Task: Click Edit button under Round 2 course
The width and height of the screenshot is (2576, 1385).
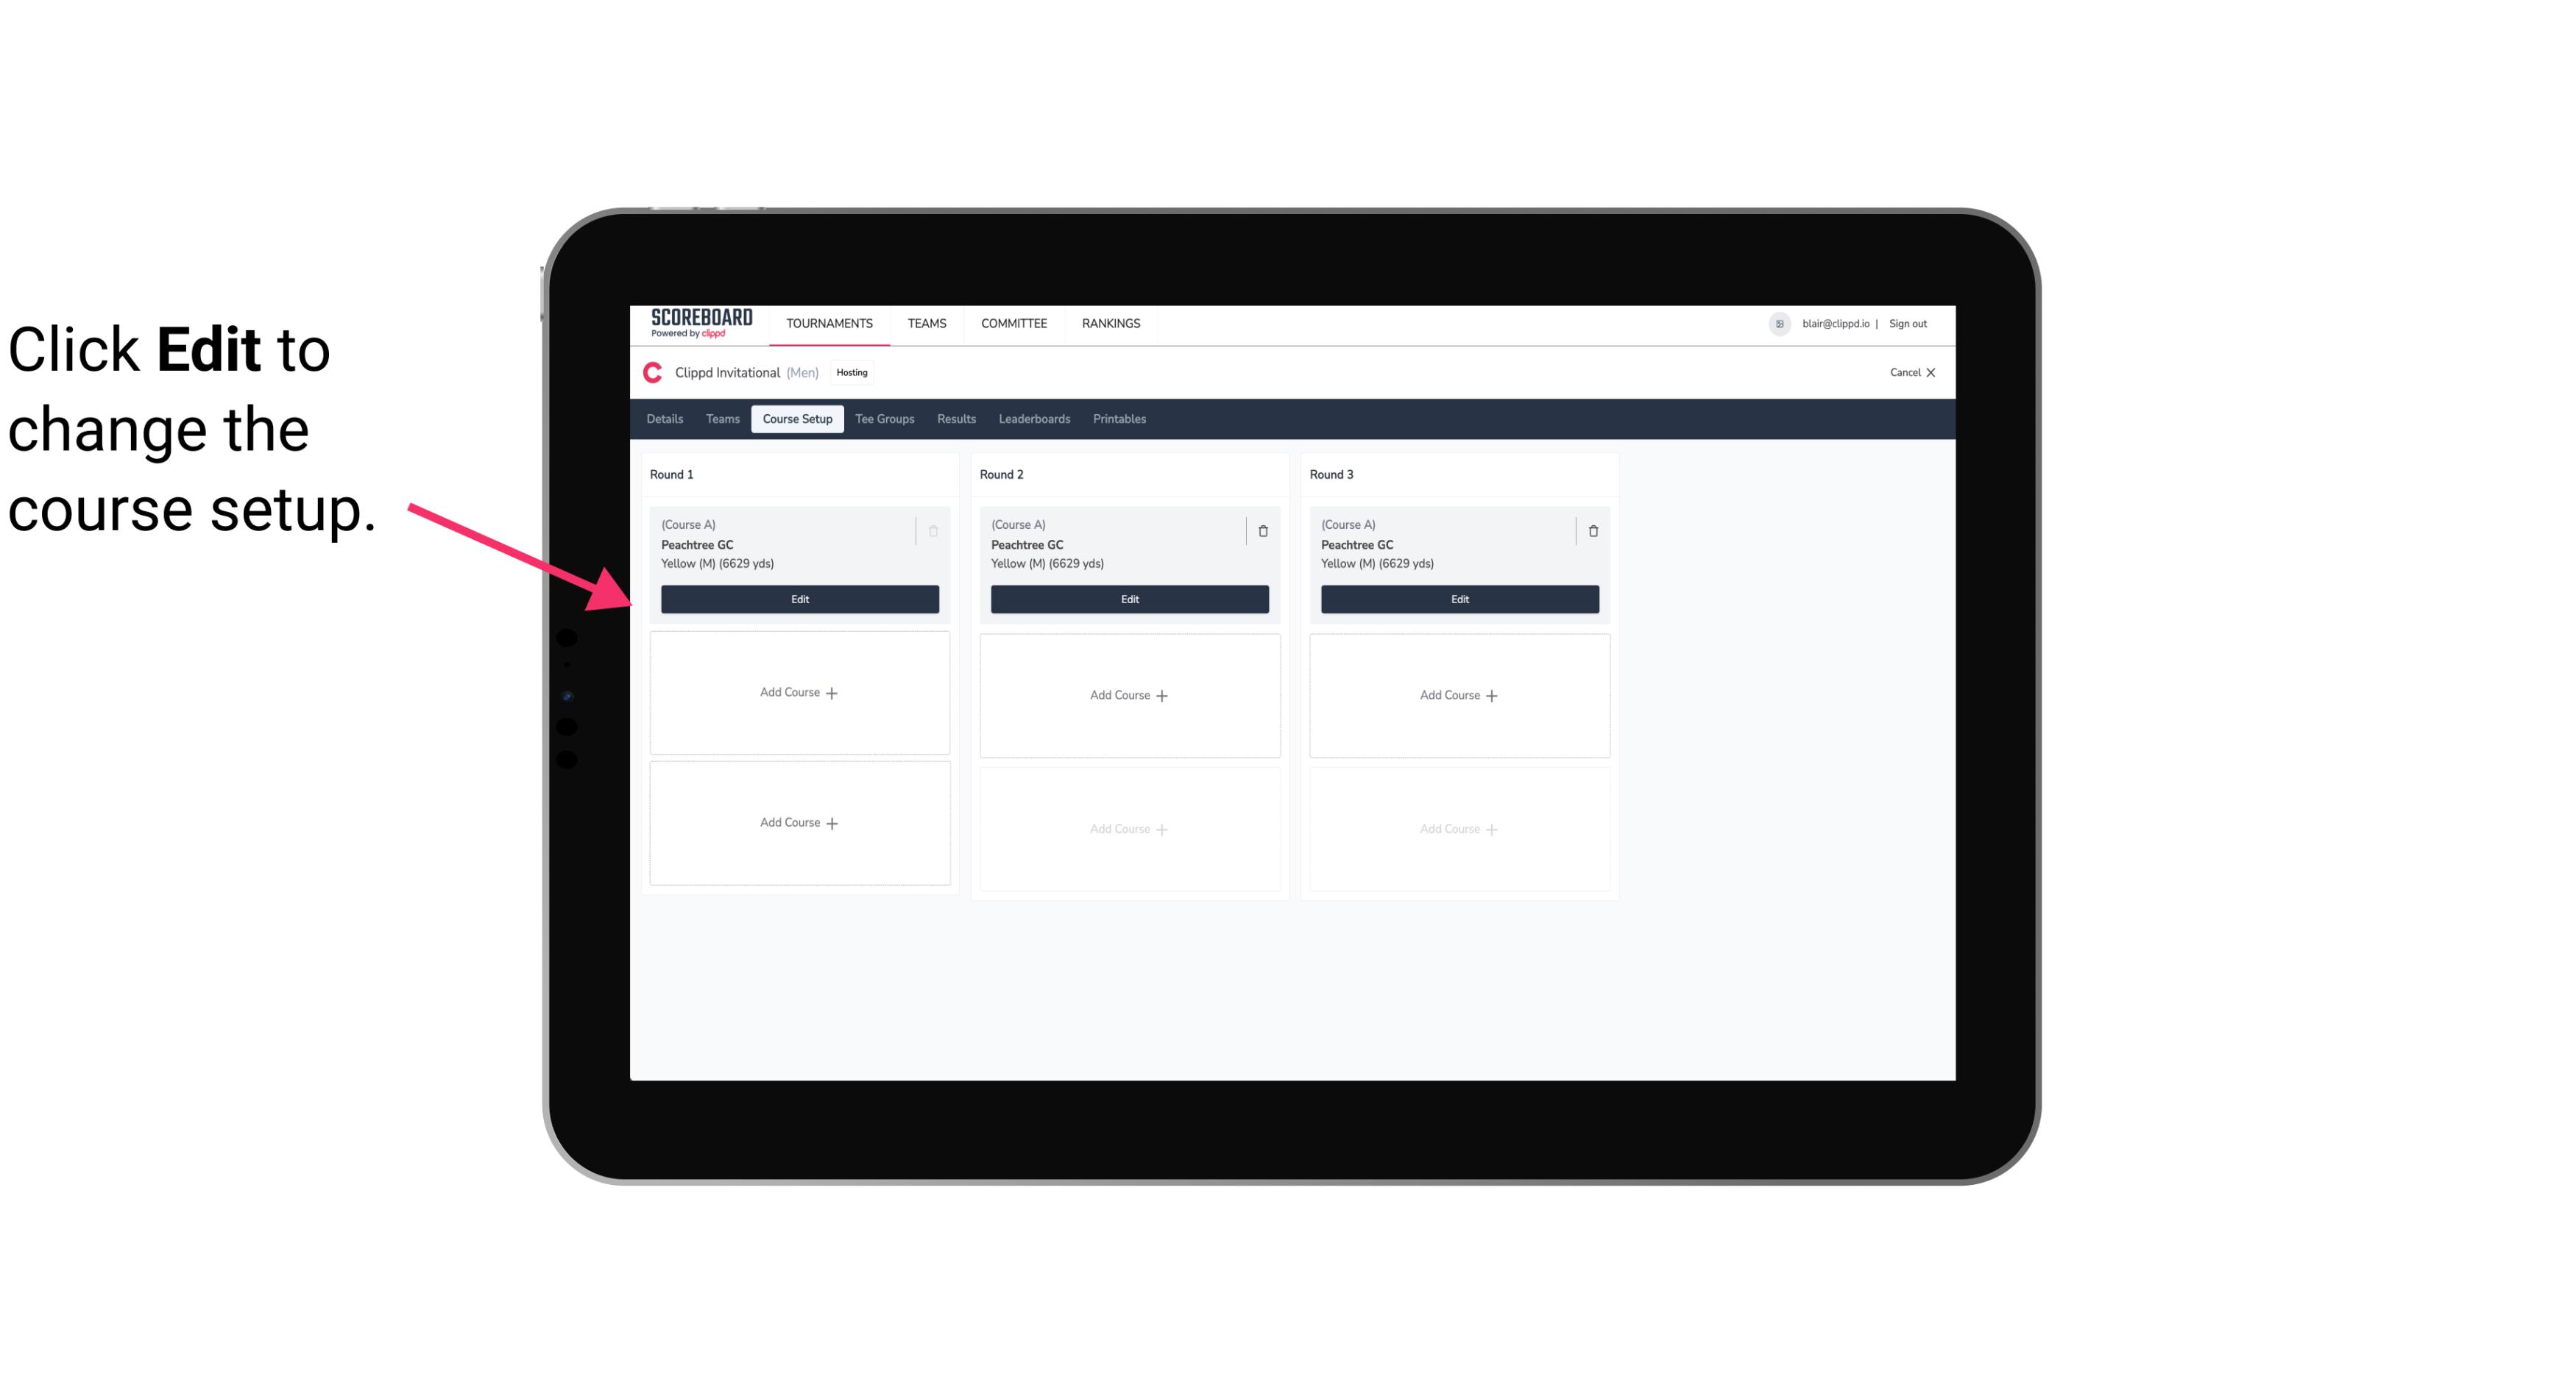Action: [x=1129, y=599]
